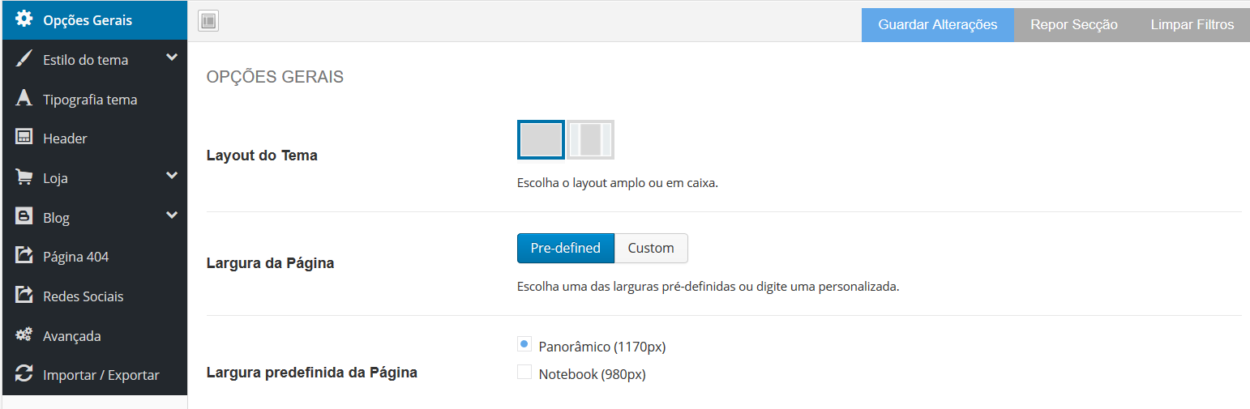The width and height of the screenshot is (1250, 409).
Task: Expand the Blog submenu chevron
Action: (171, 215)
